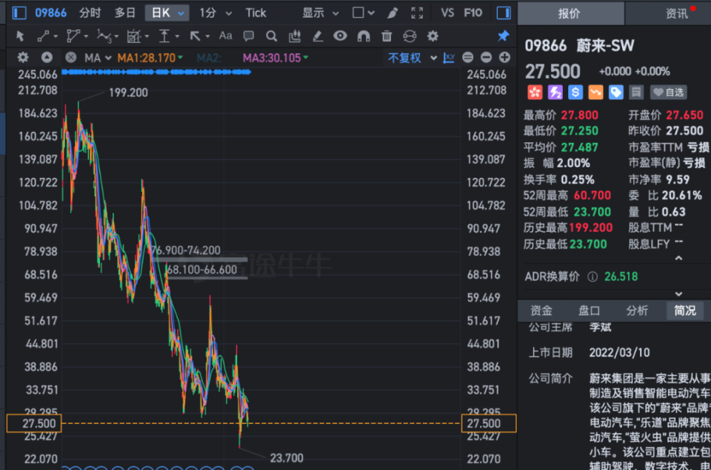Toggle the right quote panel icon
This screenshot has width=711, height=470.
504,13
